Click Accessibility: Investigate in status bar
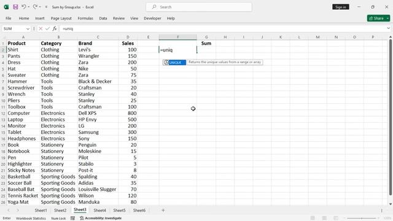The width and height of the screenshot is (393, 221). coord(101,219)
